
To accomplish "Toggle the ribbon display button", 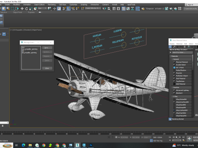I will point(124,9).
